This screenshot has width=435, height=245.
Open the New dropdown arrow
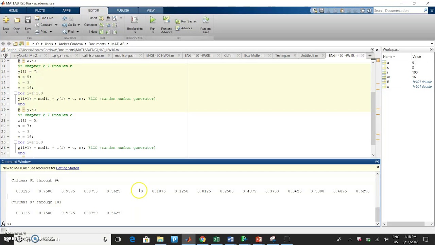coord(6,32)
